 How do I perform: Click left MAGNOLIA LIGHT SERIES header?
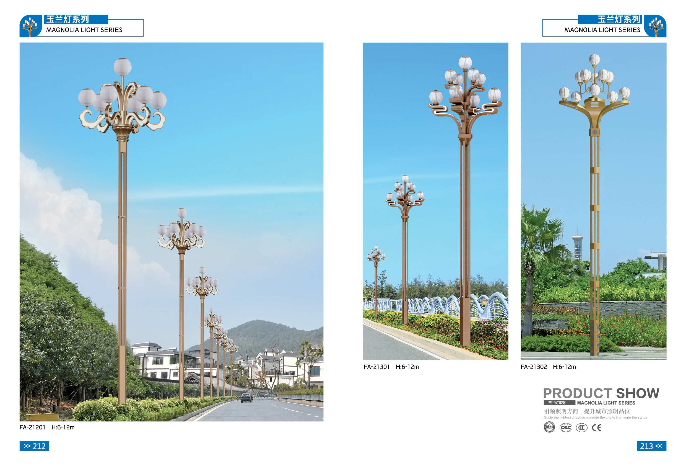click(84, 30)
